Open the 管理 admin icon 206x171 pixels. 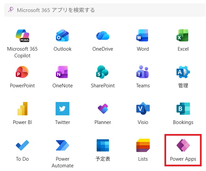click(x=183, y=72)
